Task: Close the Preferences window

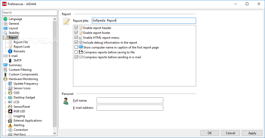Action: pos(259,4)
